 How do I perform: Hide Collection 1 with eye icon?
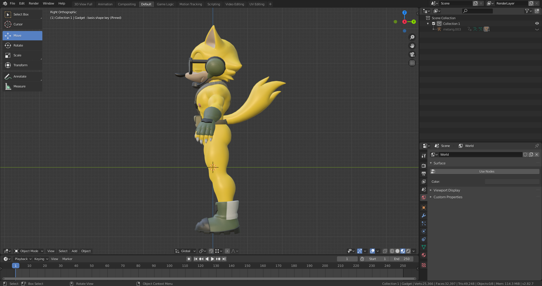coord(537,24)
